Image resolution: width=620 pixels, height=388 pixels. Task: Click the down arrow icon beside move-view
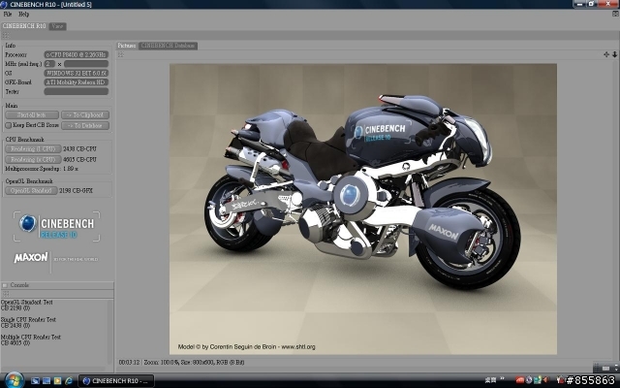click(614, 54)
